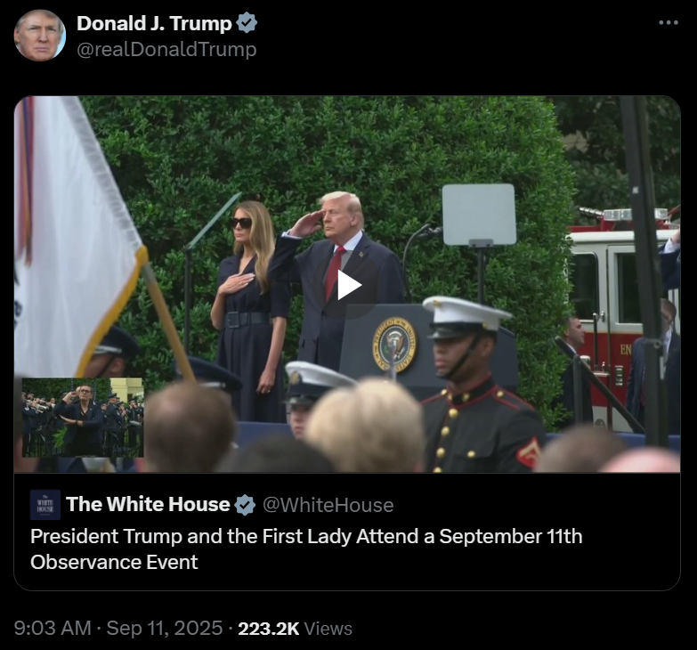Screen dimensions: 697x650
Task: Click the sign language interpreter inset
Action: tap(83, 418)
